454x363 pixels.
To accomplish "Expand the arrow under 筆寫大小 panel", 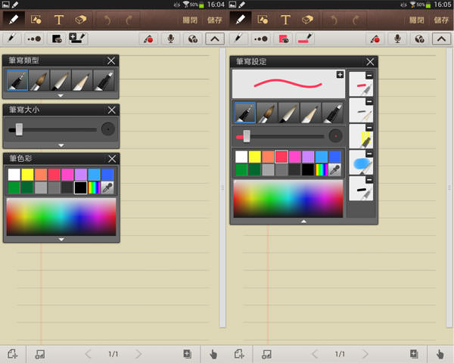I will 61,144.
